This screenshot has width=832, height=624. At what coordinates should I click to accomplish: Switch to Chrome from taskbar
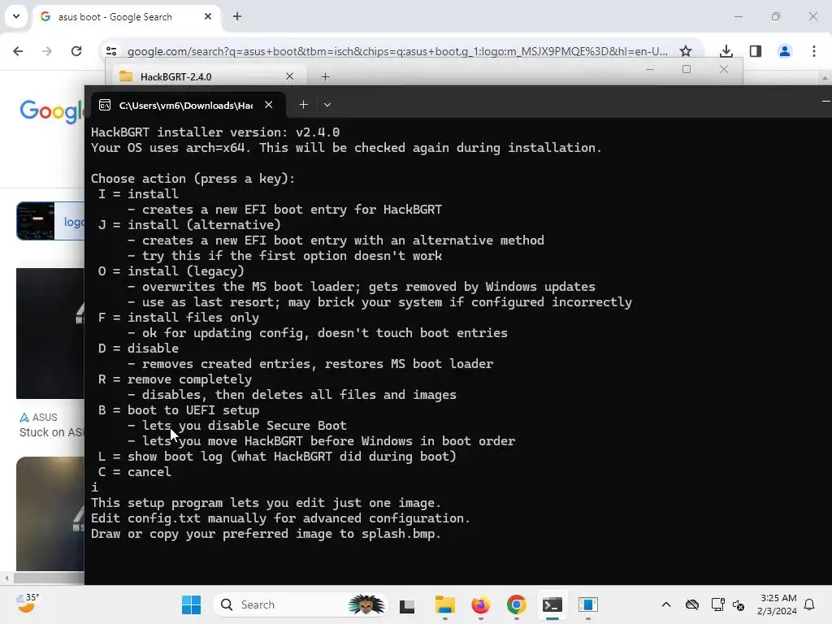516,604
